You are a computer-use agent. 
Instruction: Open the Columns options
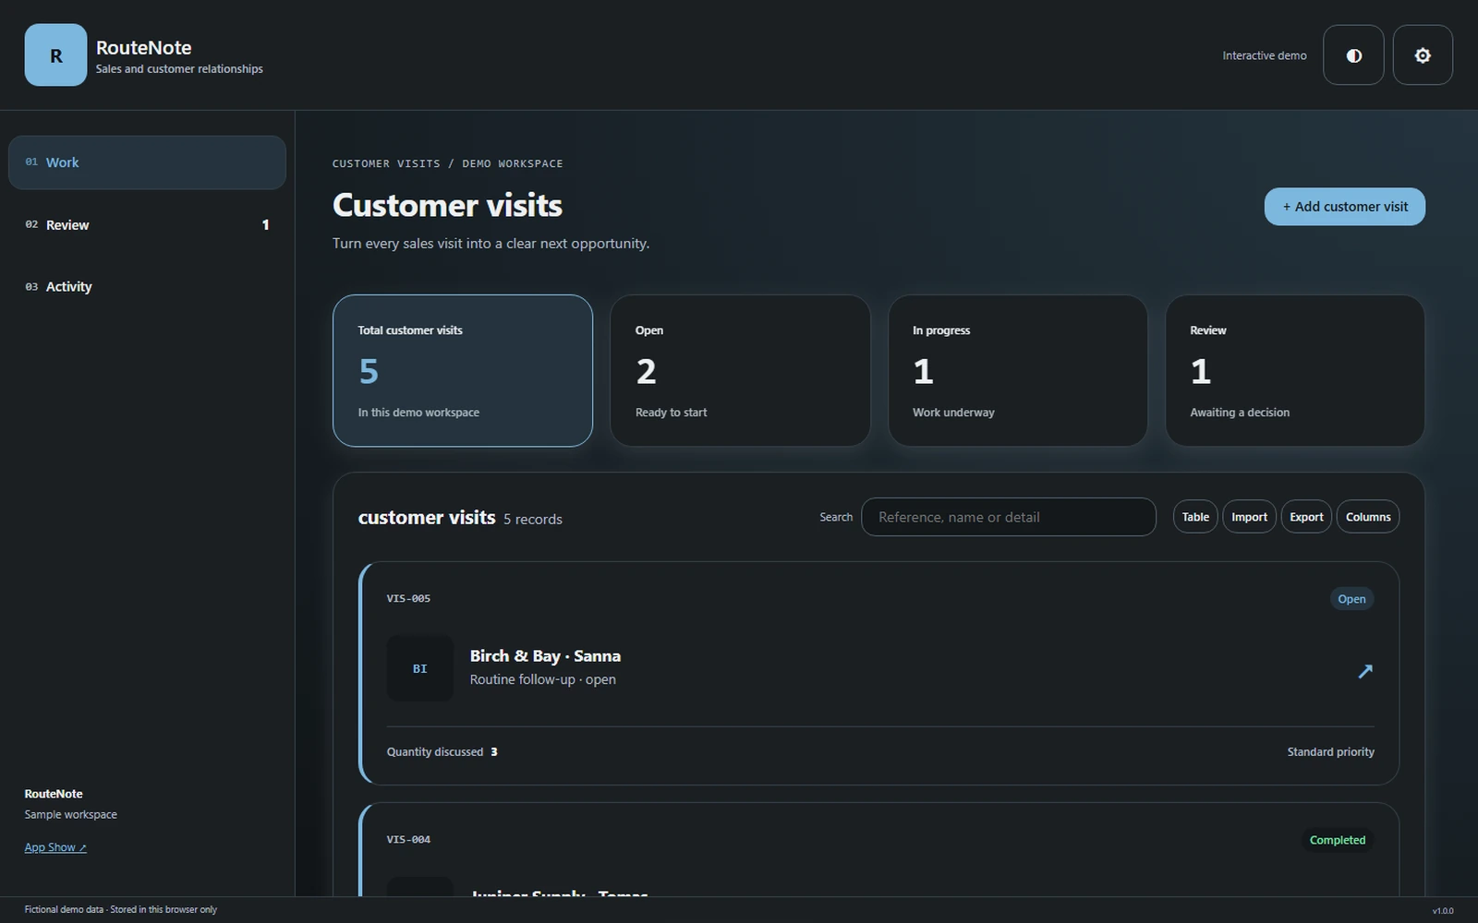click(x=1368, y=517)
